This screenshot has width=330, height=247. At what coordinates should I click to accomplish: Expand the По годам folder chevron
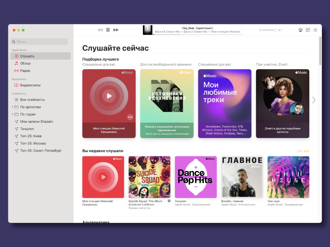click(13, 114)
